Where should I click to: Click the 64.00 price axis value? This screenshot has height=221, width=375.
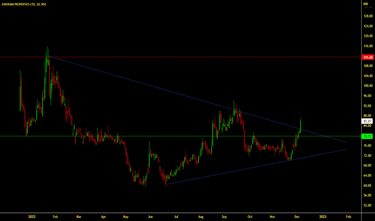click(367, 175)
